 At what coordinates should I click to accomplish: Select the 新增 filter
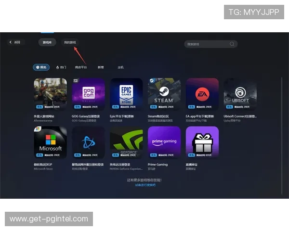[101, 67]
